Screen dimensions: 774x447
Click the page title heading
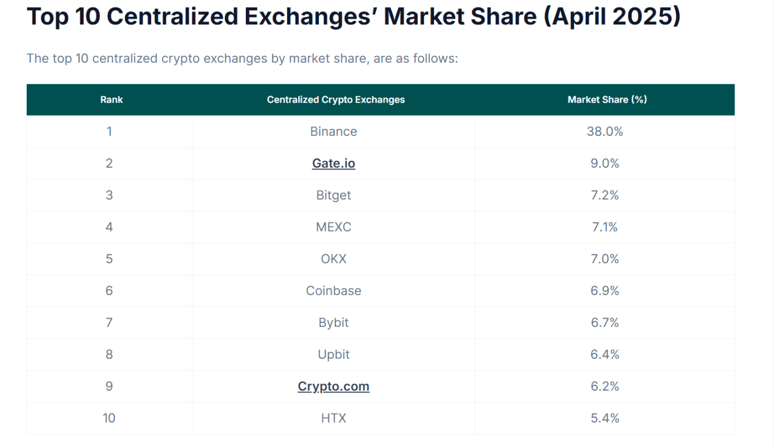(354, 17)
